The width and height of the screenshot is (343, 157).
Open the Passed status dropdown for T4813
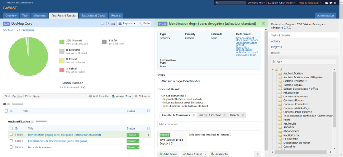pos(133,141)
